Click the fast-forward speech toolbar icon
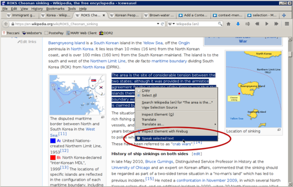 click(x=276, y=24)
